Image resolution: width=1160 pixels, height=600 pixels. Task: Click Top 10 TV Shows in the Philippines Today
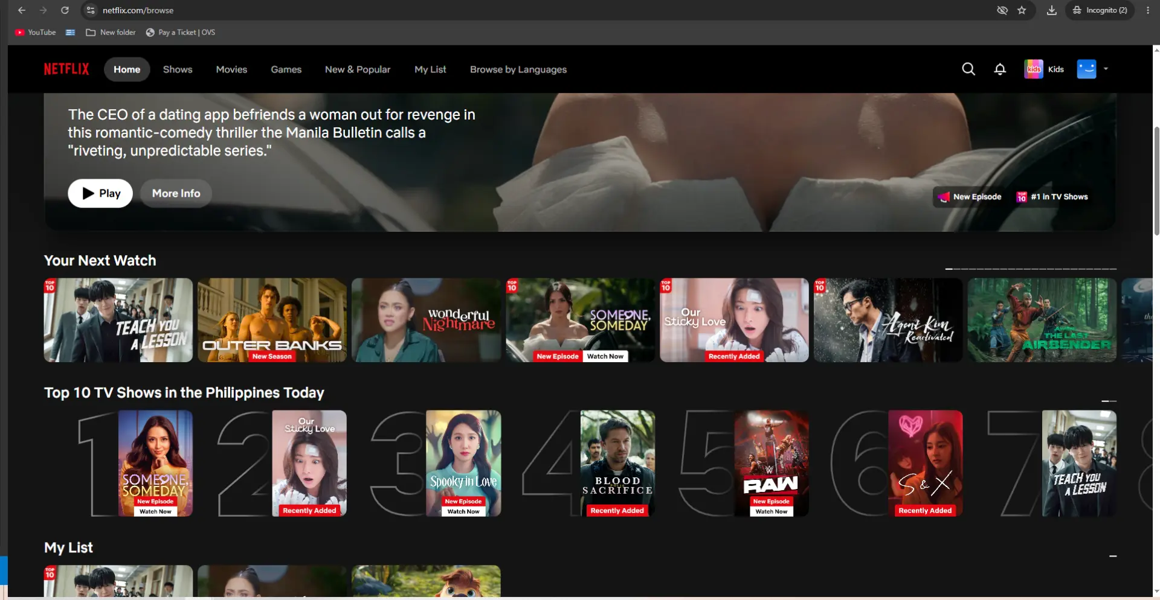tap(184, 393)
